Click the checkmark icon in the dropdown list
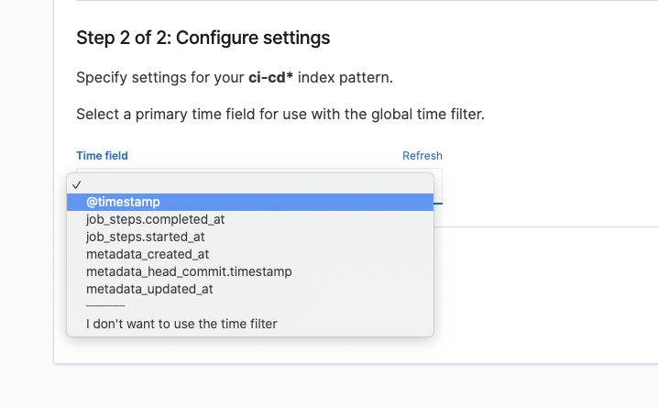This screenshot has height=409, width=658. coord(77,184)
